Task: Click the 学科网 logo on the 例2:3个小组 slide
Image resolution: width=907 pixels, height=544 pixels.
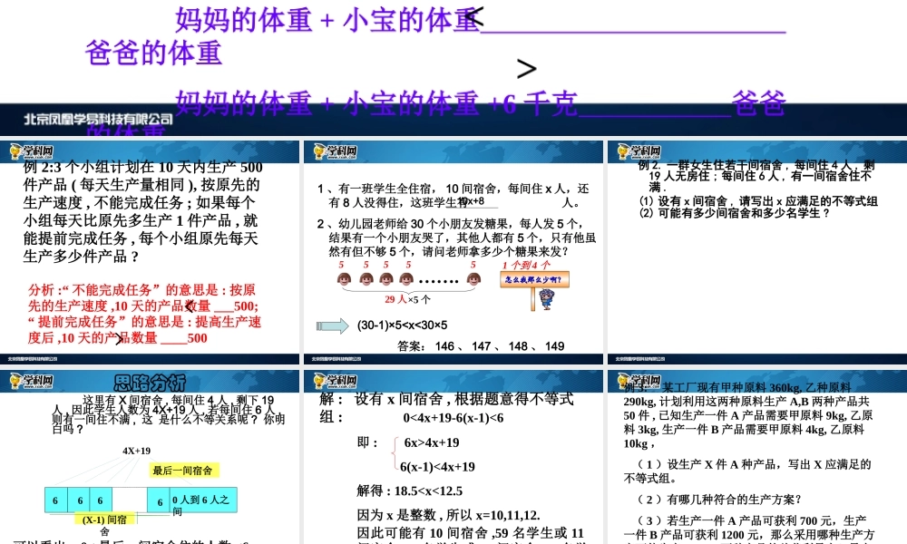Action: (32, 152)
